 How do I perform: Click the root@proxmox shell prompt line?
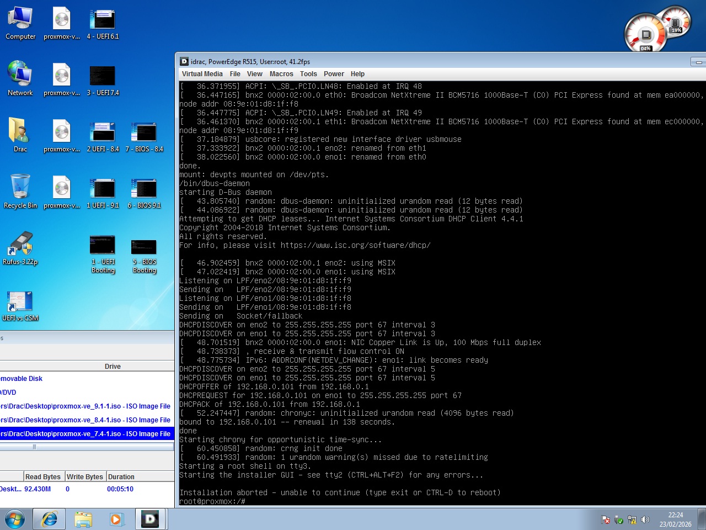(x=212, y=501)
